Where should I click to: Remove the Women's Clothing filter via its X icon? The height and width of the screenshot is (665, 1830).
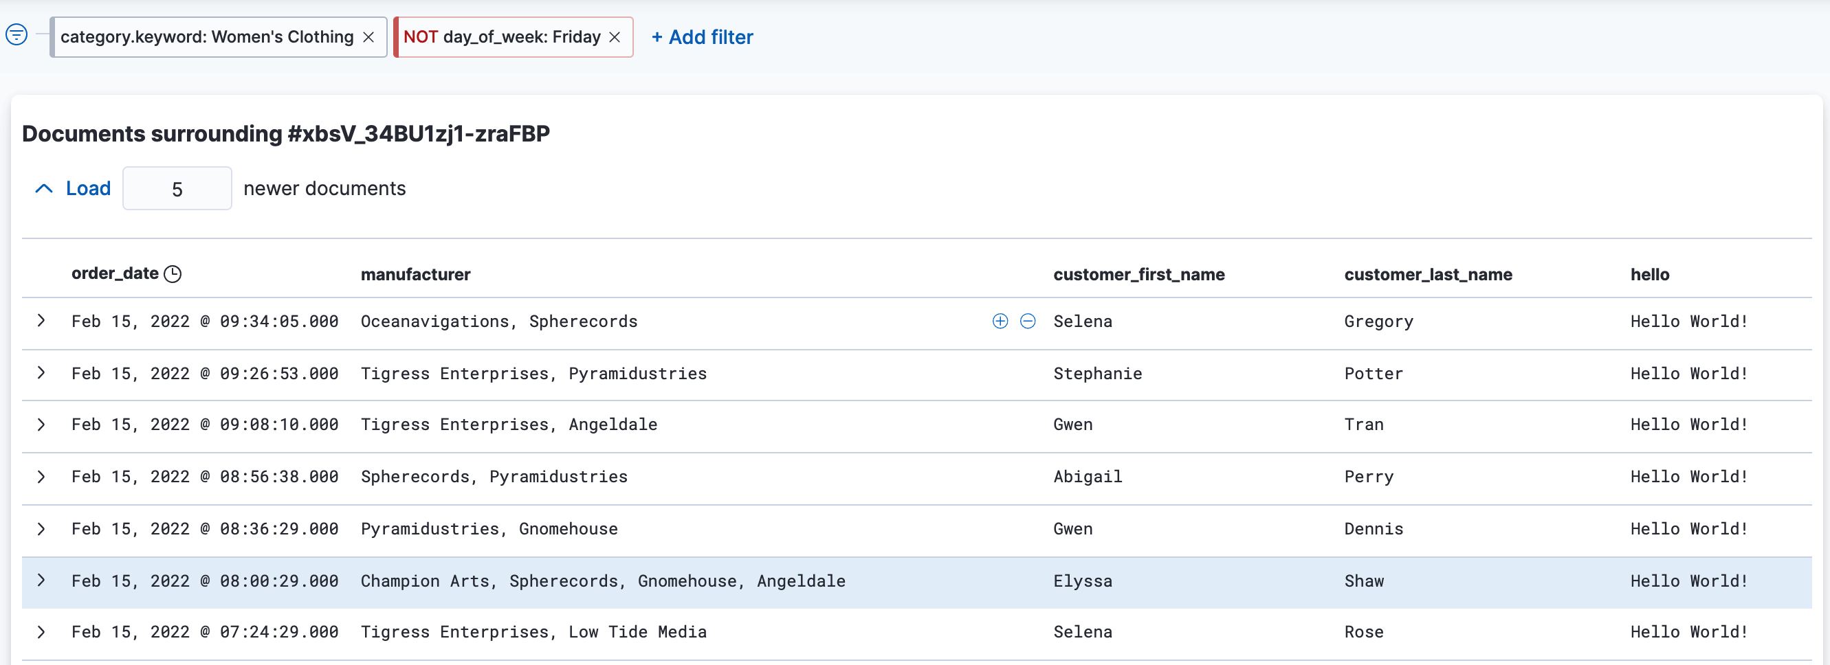click(368, 36)
